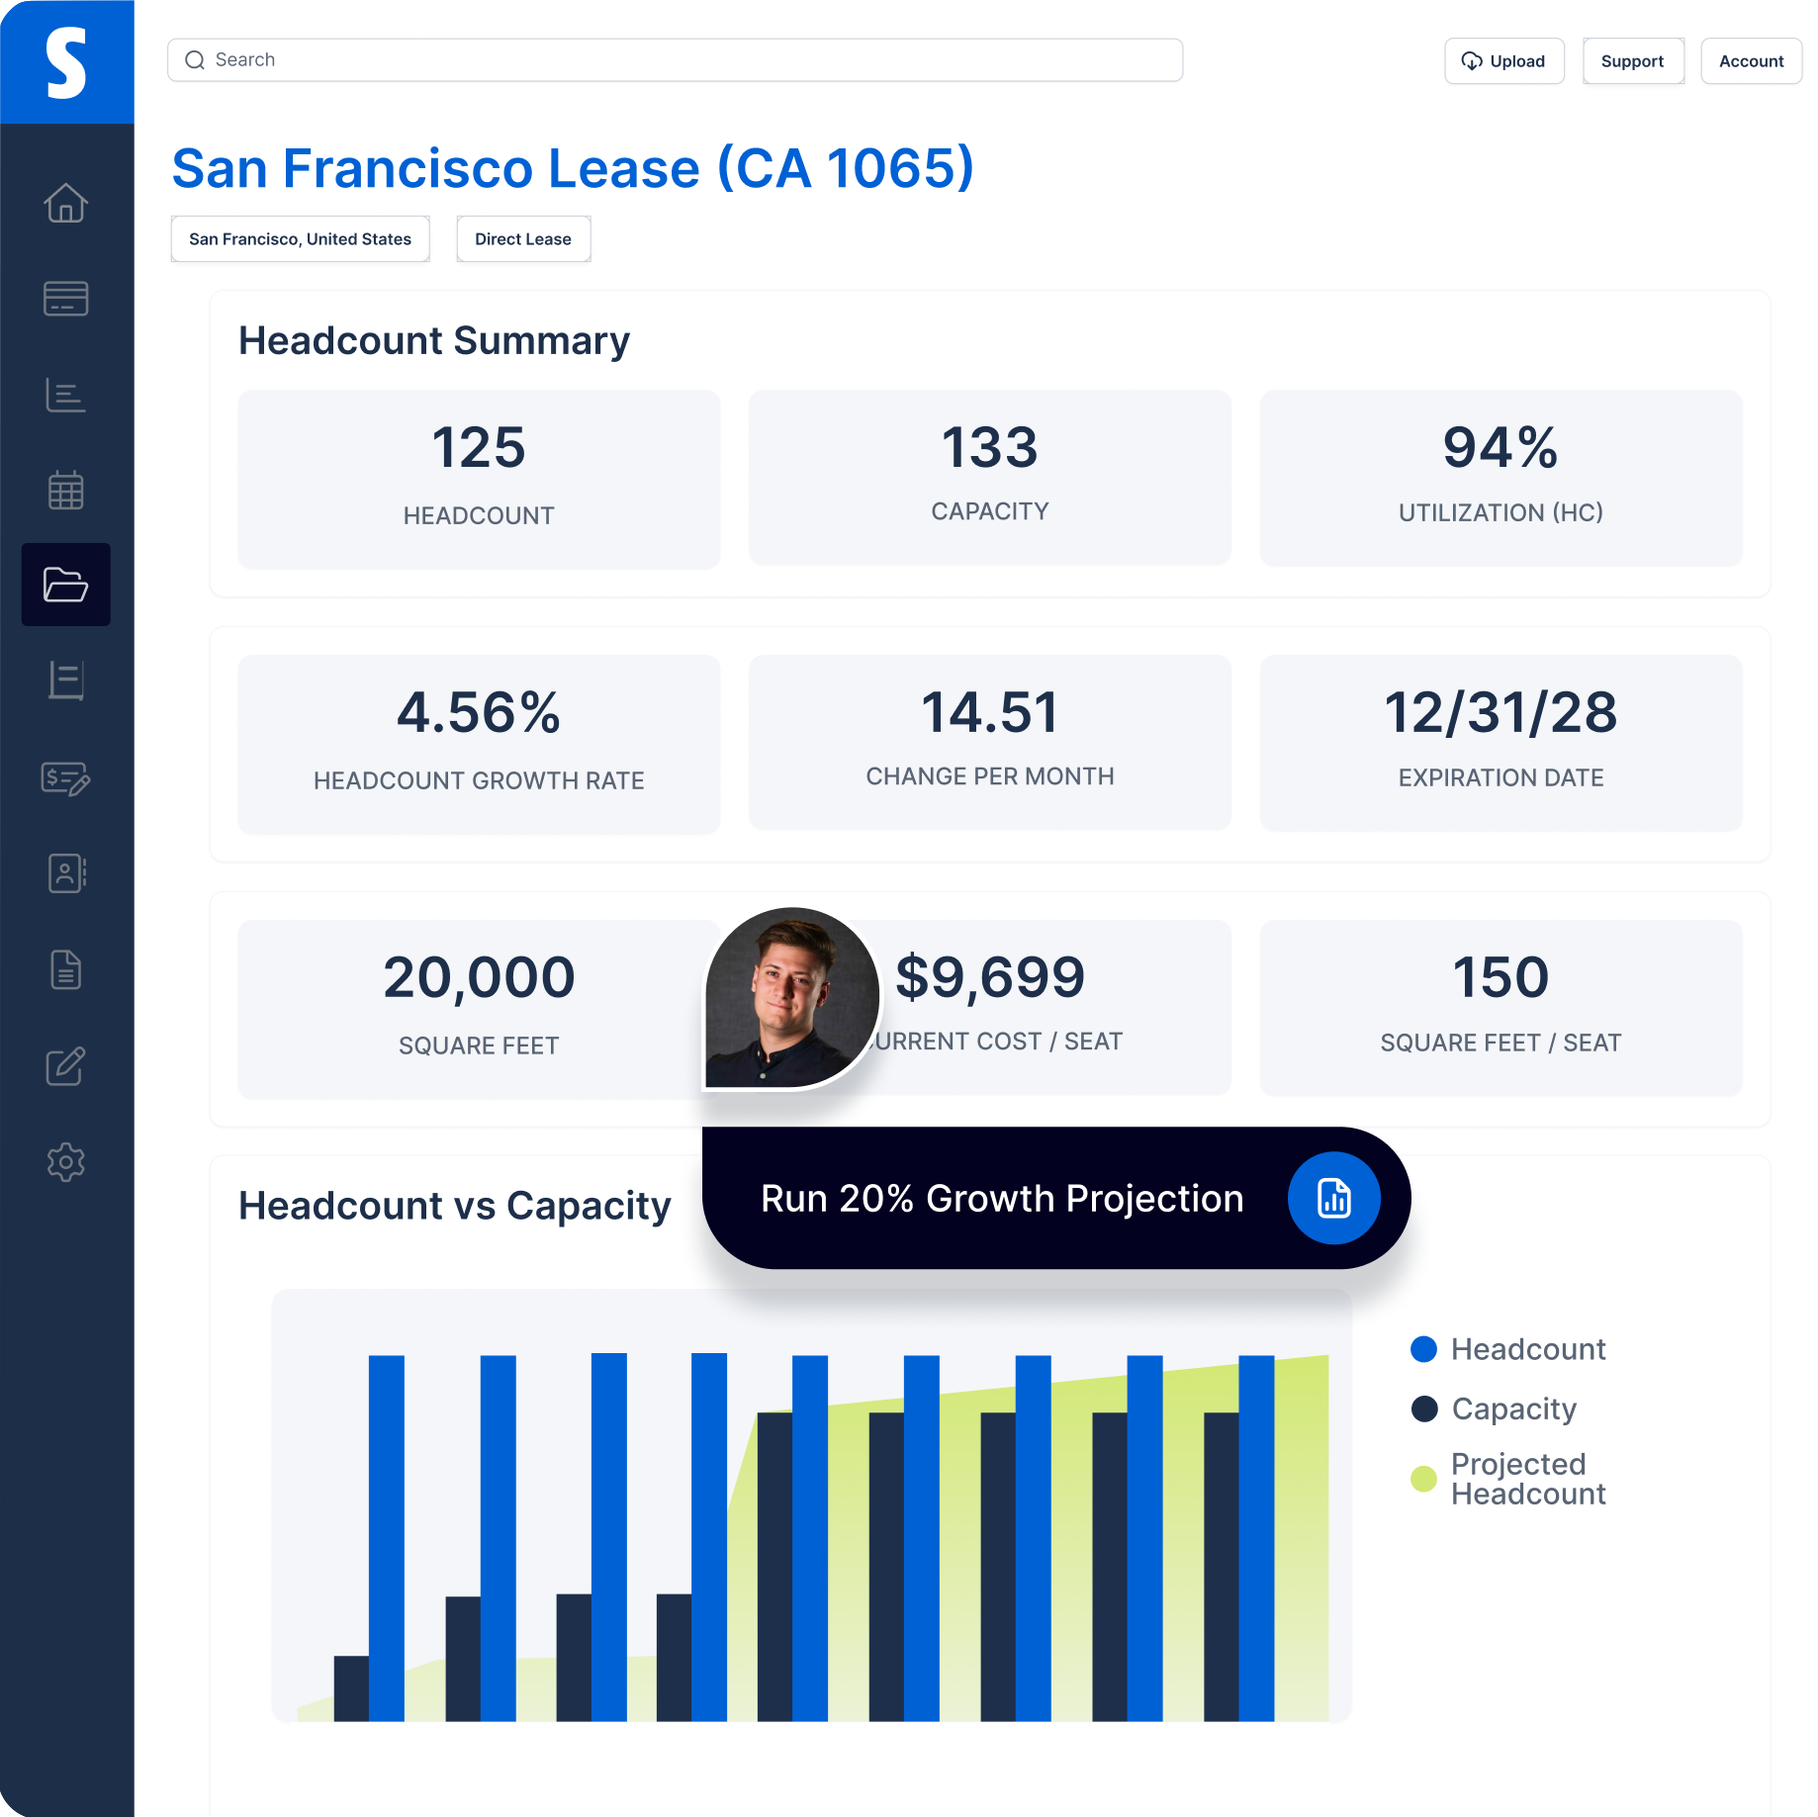Image resolution: width=1818 pixels, height=1817 pixels.
Task: Click the blue Headcount legend swatch
Action: tap(1423, 1349)
